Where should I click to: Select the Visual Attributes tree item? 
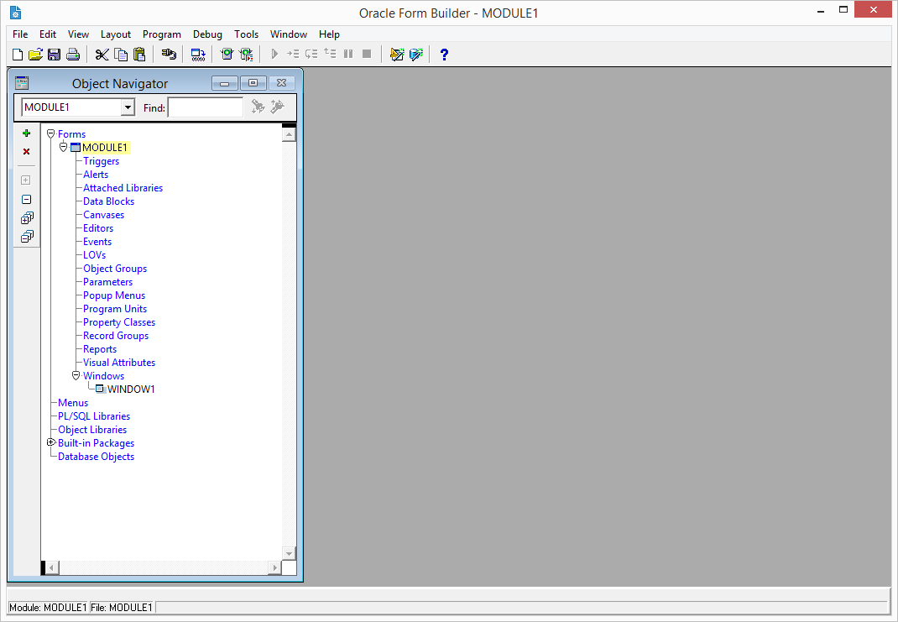(x=119, y=363)
